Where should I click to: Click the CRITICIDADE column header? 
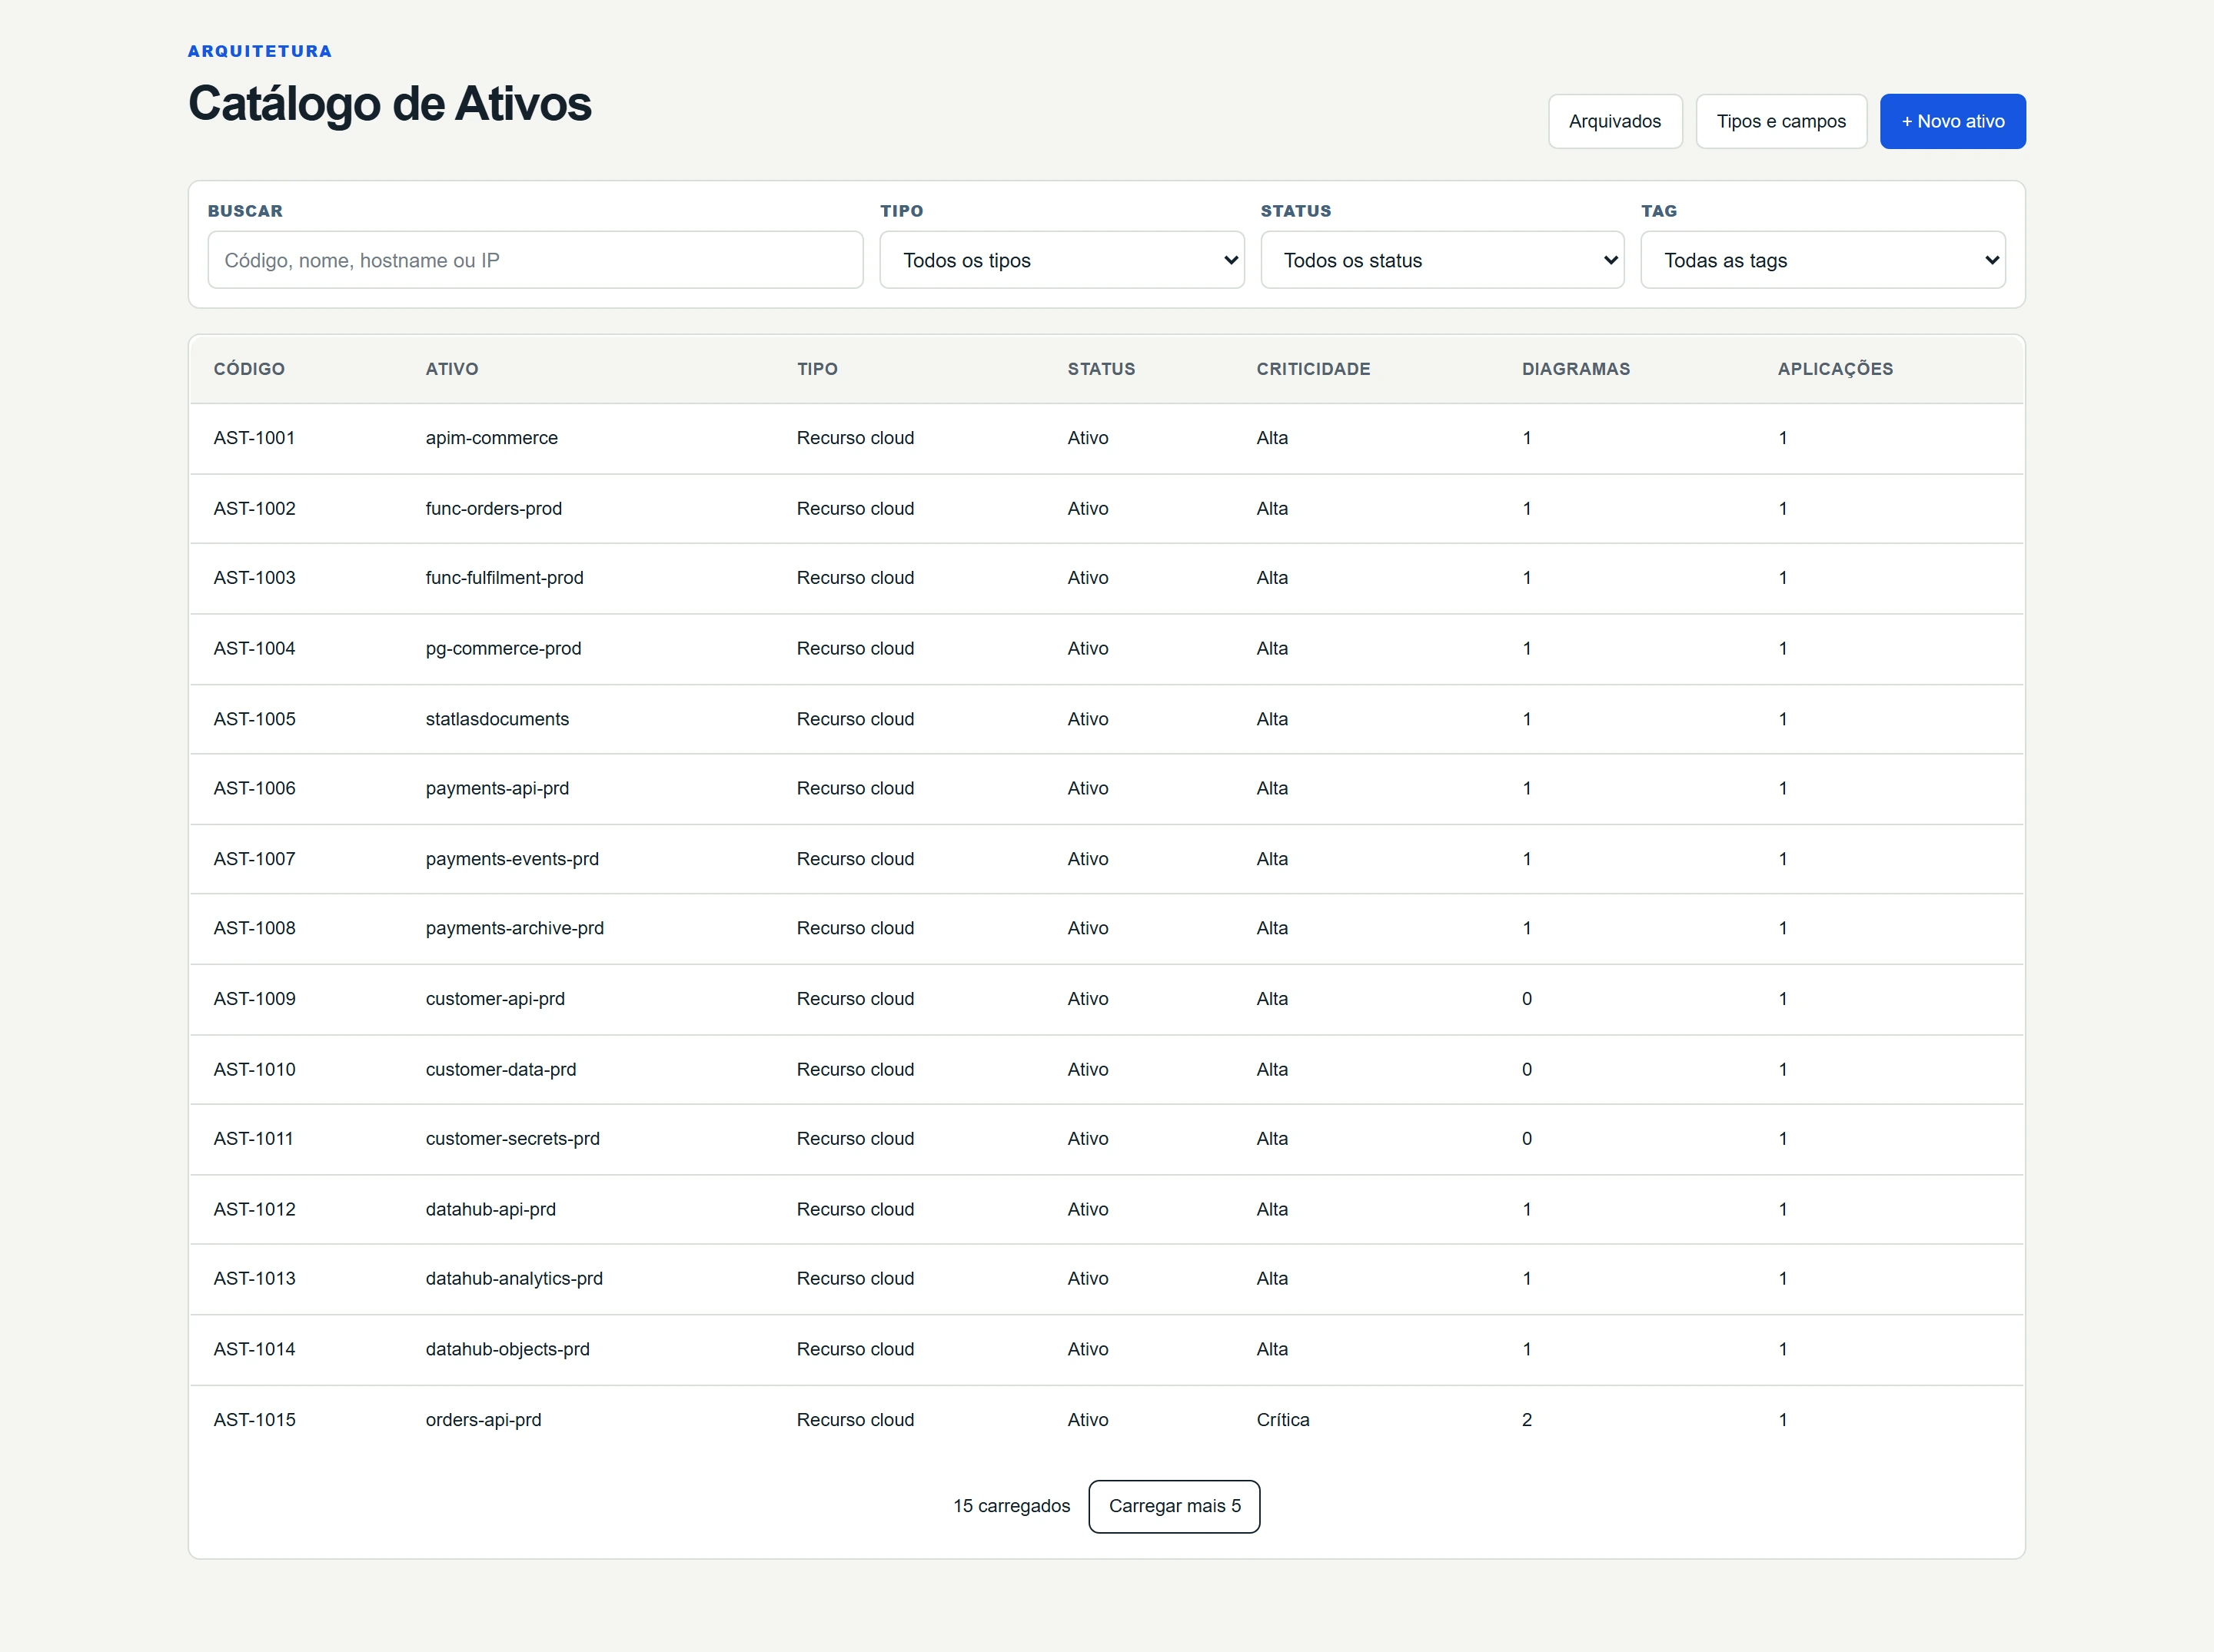point(1312,369)
